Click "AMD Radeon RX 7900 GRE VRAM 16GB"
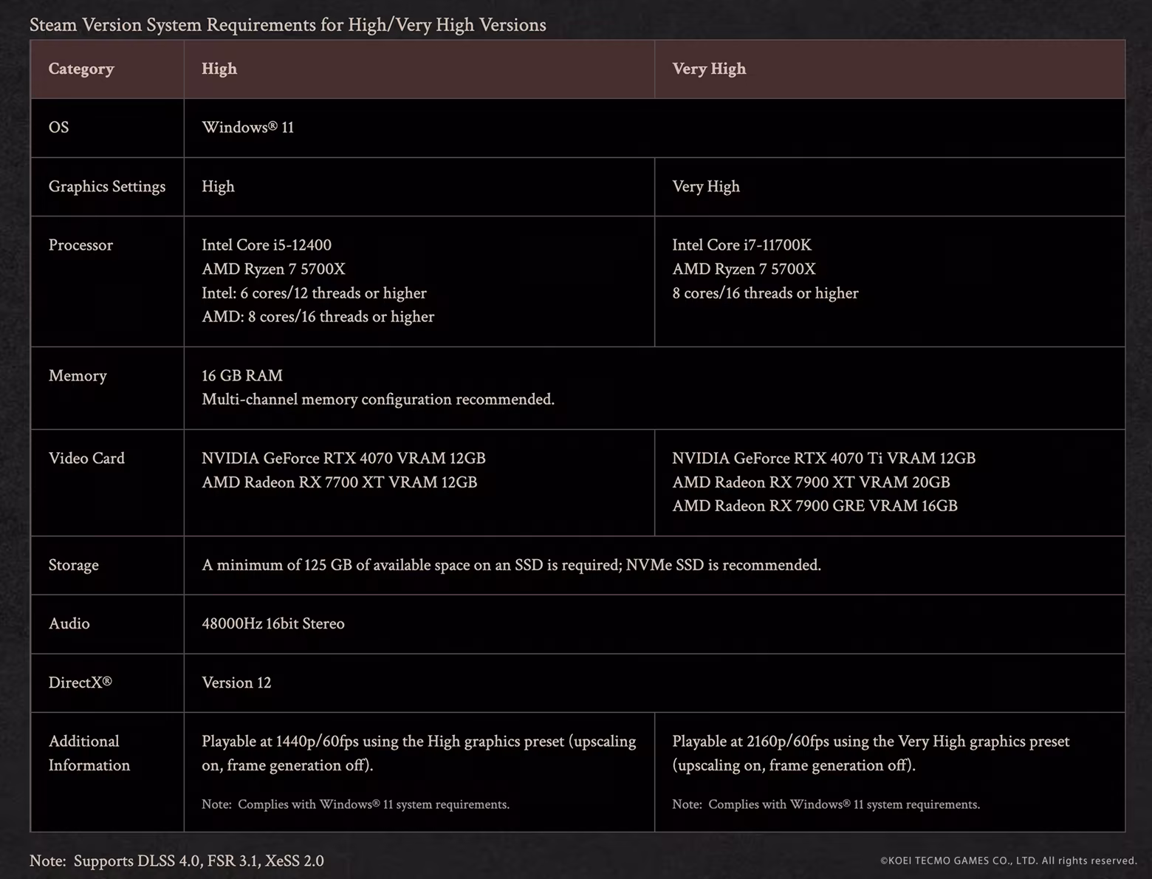This screenshot has height=879, width=1152. 814,506
